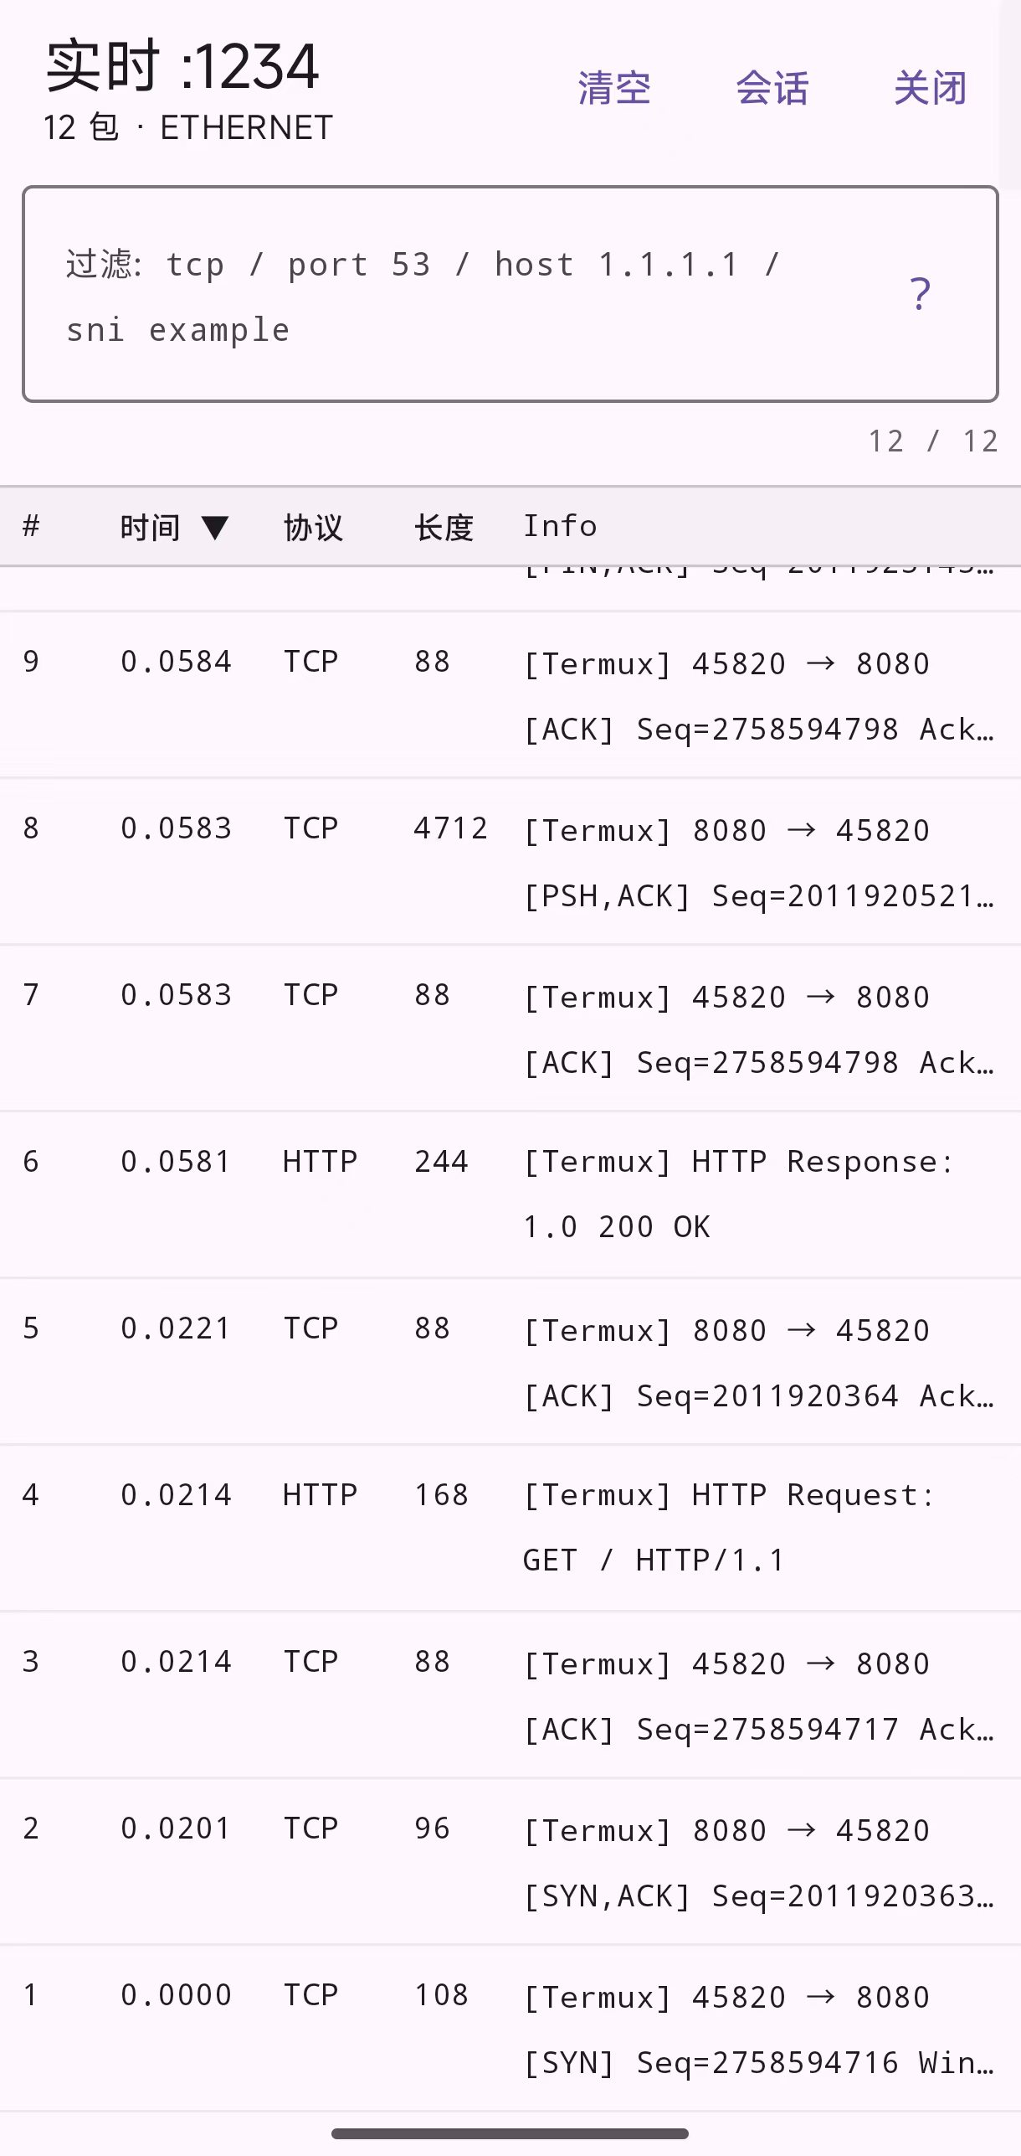Select packet 4 HTTP Request GET

(x=510, y=1529)
